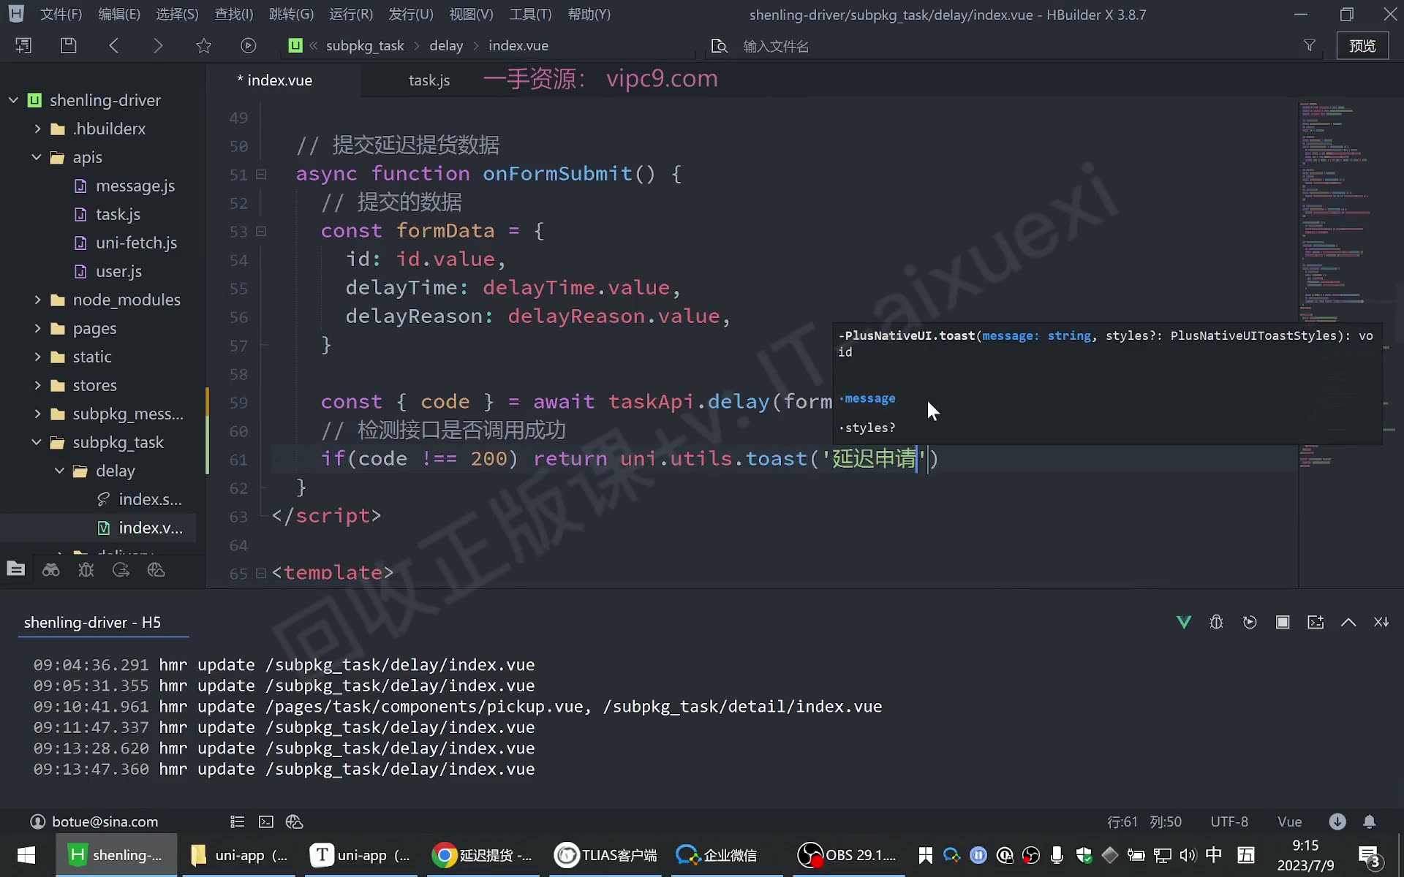
Task: Click the Vue language mode in status bar
Action: (x=1289, y=821)
